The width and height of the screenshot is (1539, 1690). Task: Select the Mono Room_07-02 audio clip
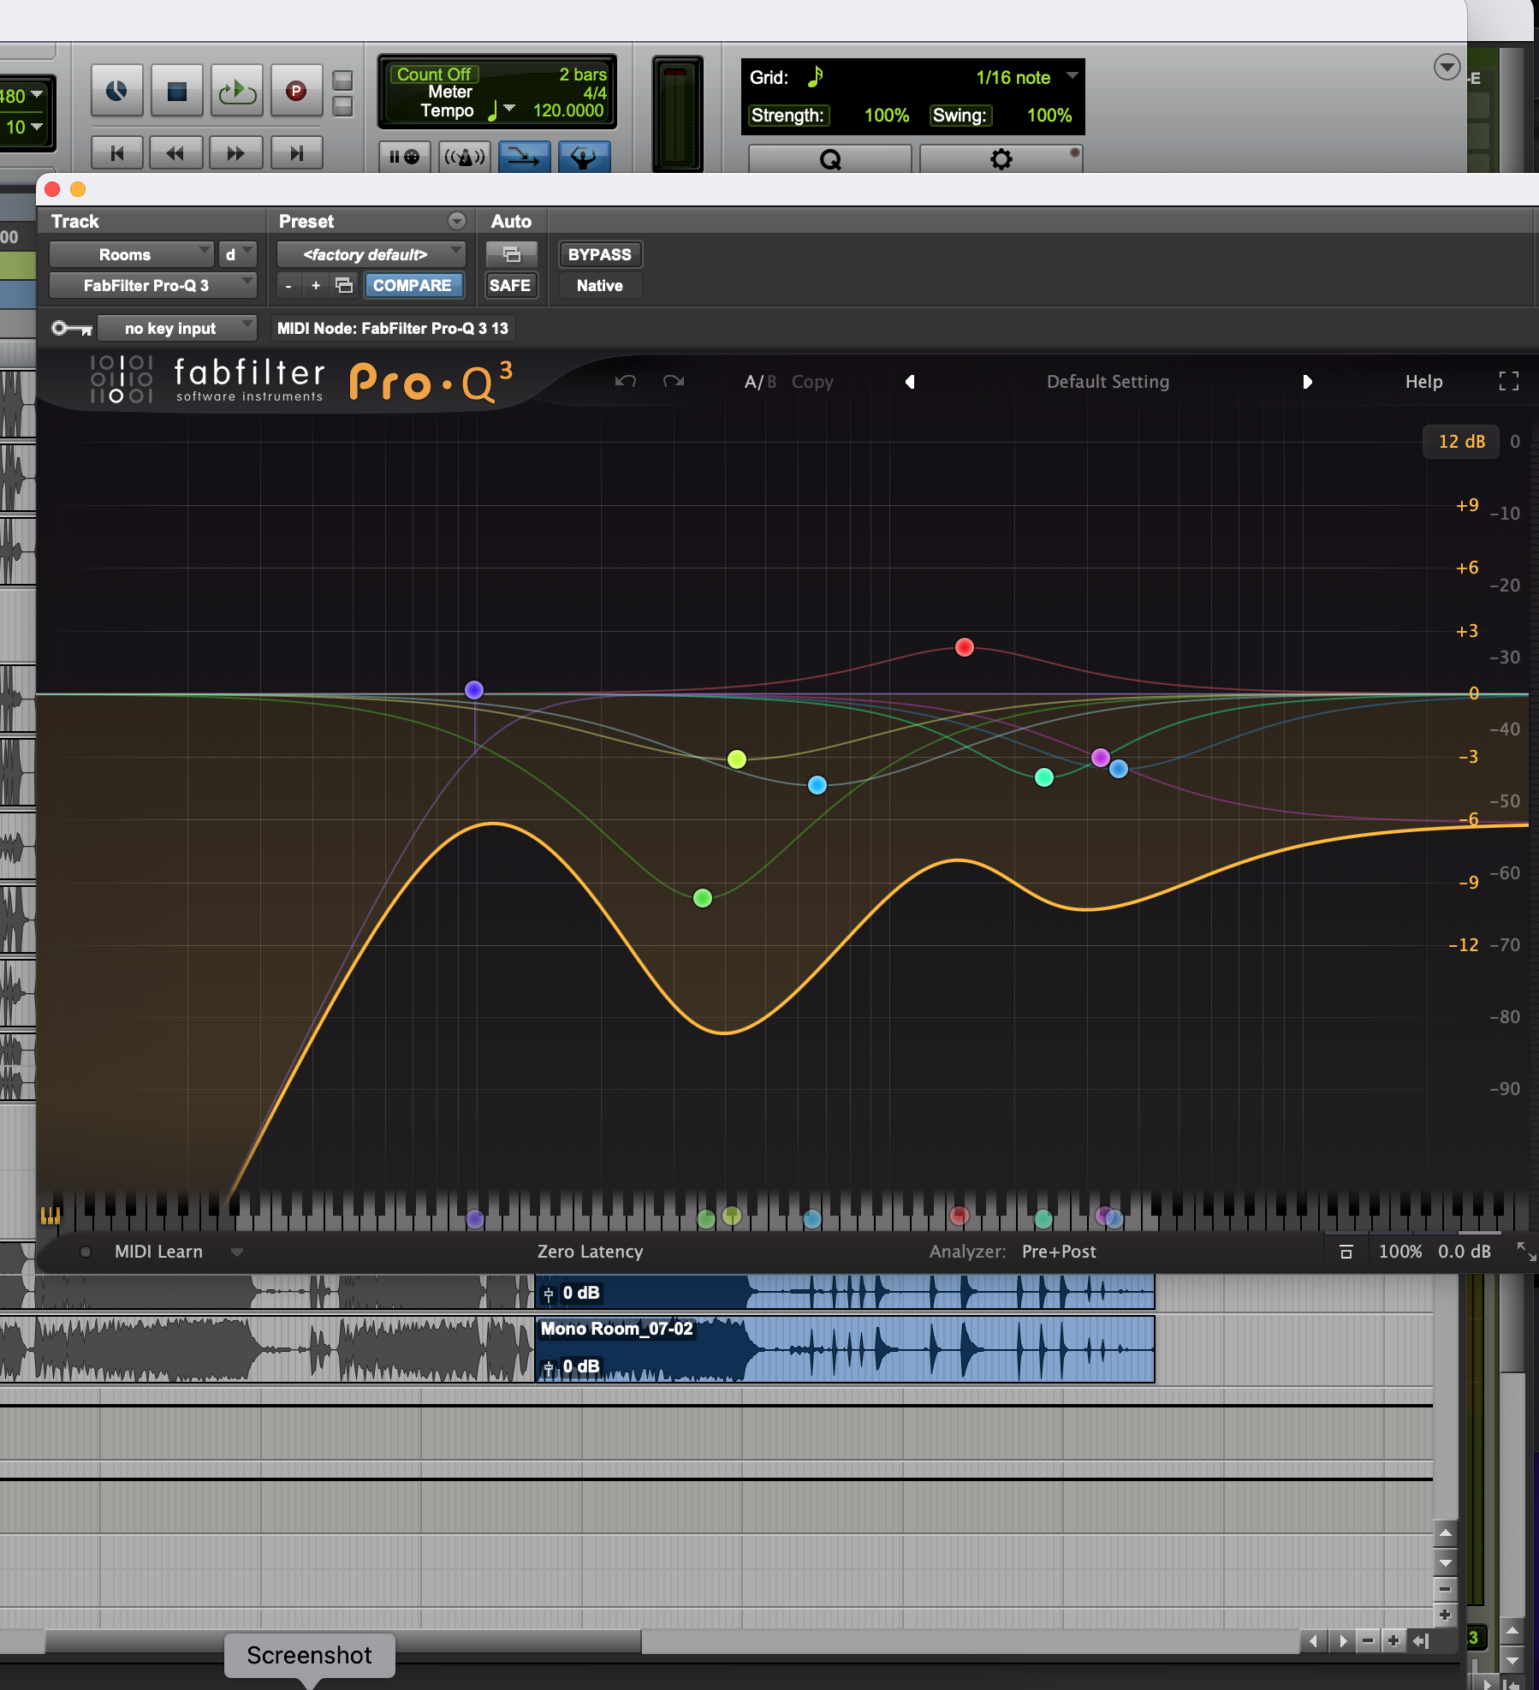pyautogui.click(x=845, y=1349)
